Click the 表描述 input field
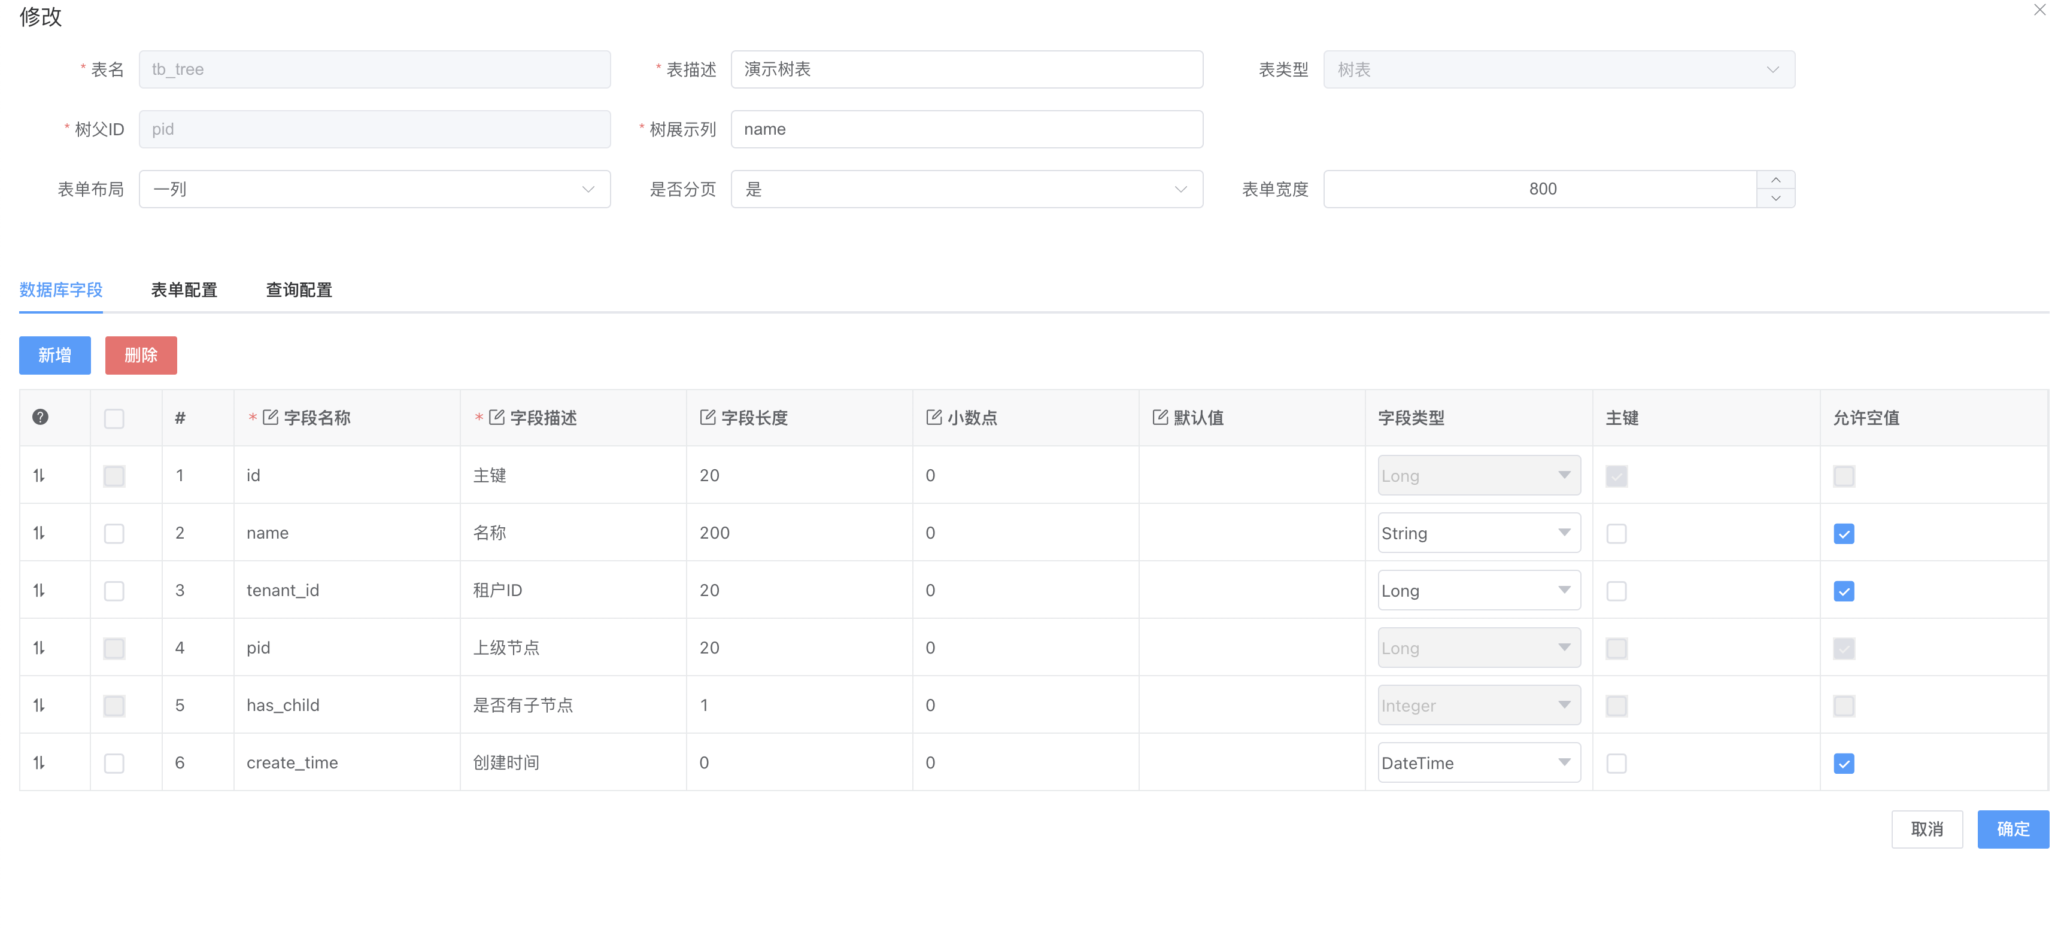Viewport: 2064px width, 936px height. click(x=966, y=69)
